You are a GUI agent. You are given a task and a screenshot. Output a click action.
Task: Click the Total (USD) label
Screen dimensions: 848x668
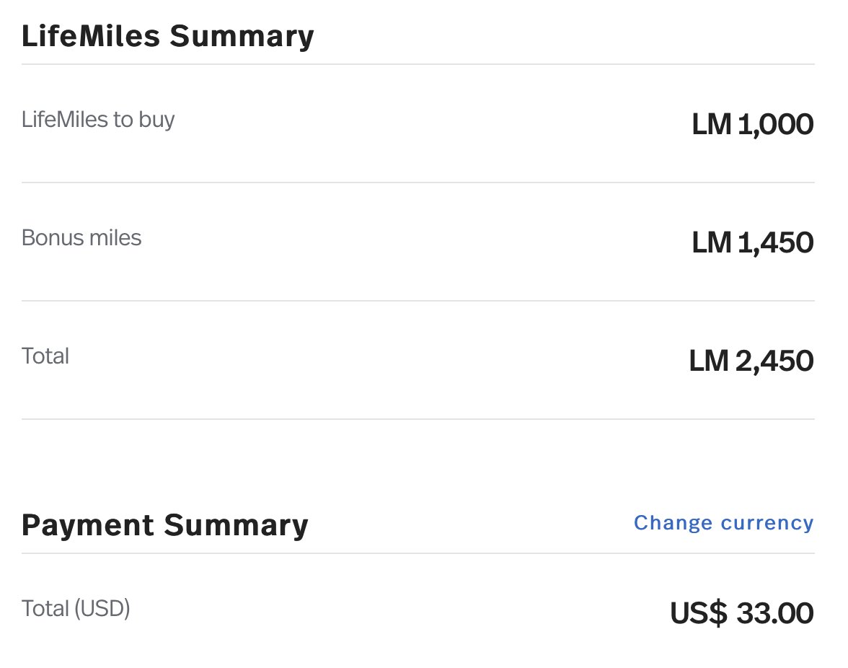[x=76, y=609]
